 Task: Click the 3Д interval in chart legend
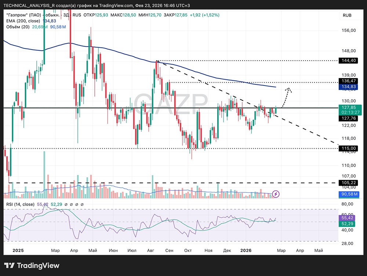coord(66,15)
